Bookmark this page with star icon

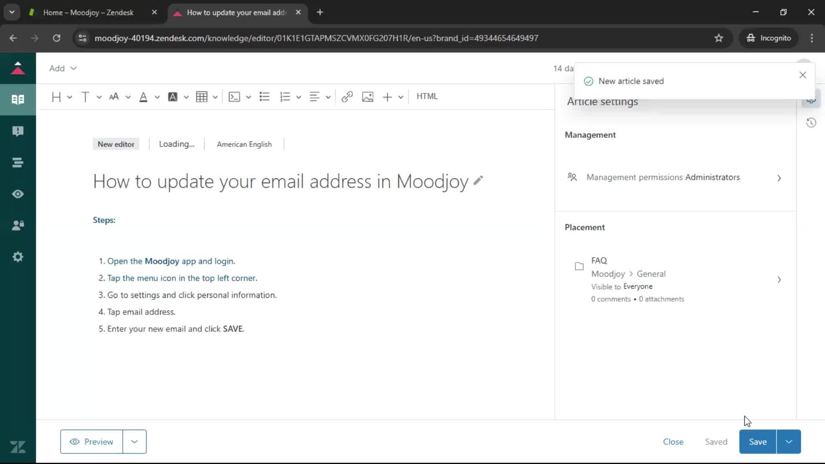coord(719,38)
